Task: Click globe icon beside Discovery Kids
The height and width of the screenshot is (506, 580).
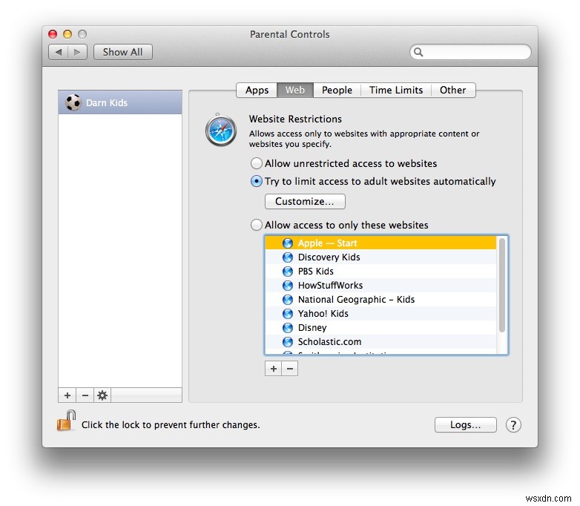Action: click(288, 257)
